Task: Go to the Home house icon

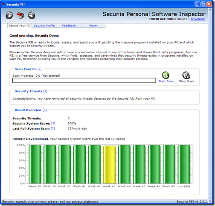Action: (x=20, y=15)
